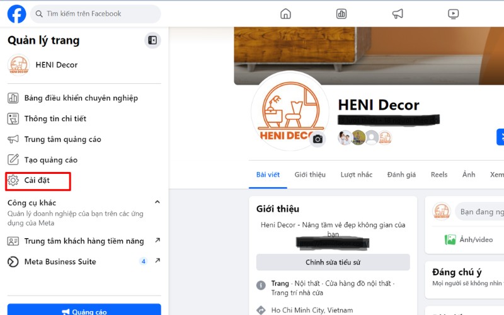The width and height of the screenshot is (504, 315).
Task: Click the dashboard chart icon beside Bảng điều khiển
Action: tap(13, 98)
